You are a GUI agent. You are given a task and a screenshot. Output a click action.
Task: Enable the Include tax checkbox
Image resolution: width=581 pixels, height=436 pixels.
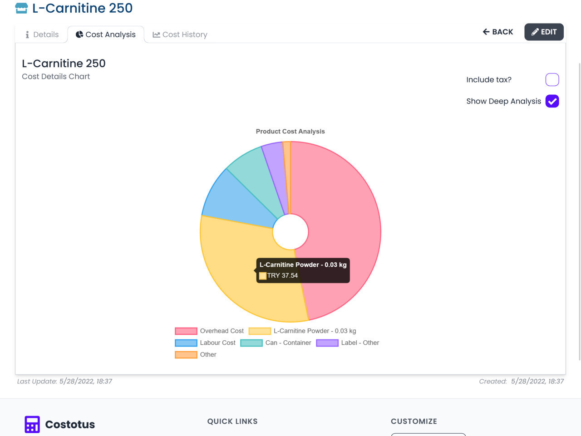click(x=552, y=80)
